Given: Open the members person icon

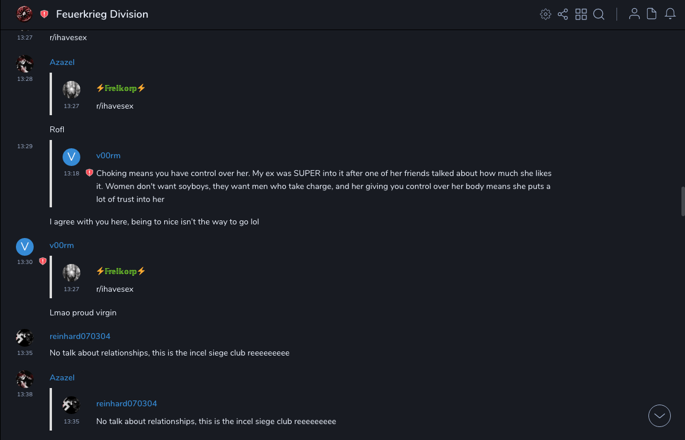Looking at the screenshot, I should 634,14.
